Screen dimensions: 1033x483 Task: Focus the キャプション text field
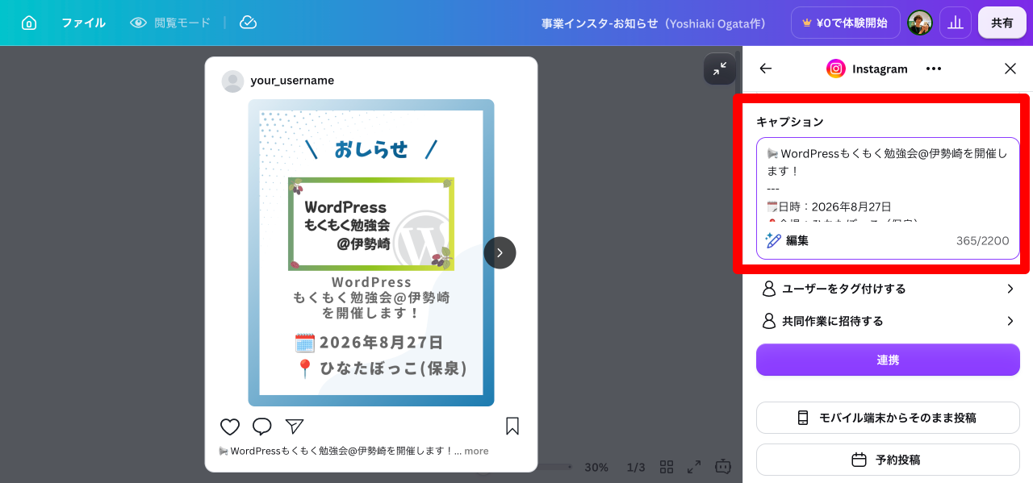pyautogui.click(x=888, y=198)
